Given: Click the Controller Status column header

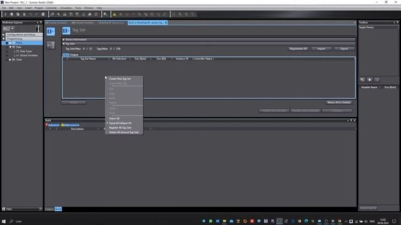Looking at the screenshot, I should click(x=203, y=59).
